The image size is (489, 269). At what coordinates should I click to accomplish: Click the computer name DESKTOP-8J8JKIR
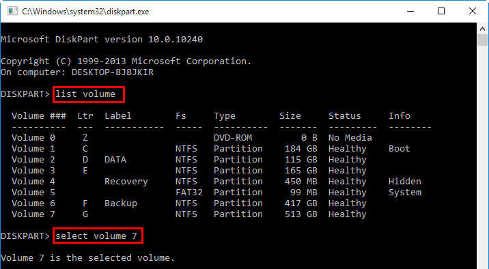(x=113, y=72)
